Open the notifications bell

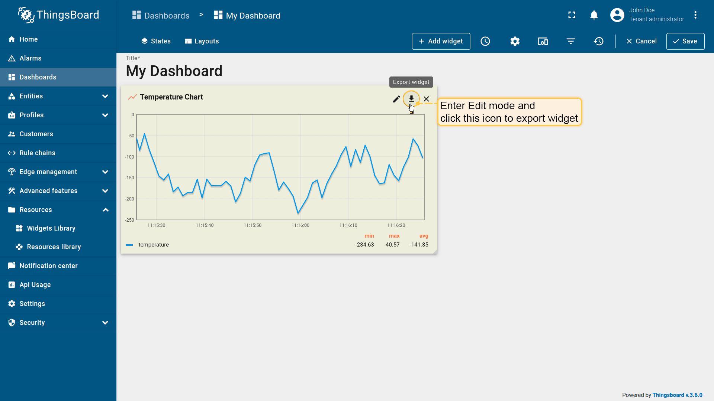click(594, 15)
